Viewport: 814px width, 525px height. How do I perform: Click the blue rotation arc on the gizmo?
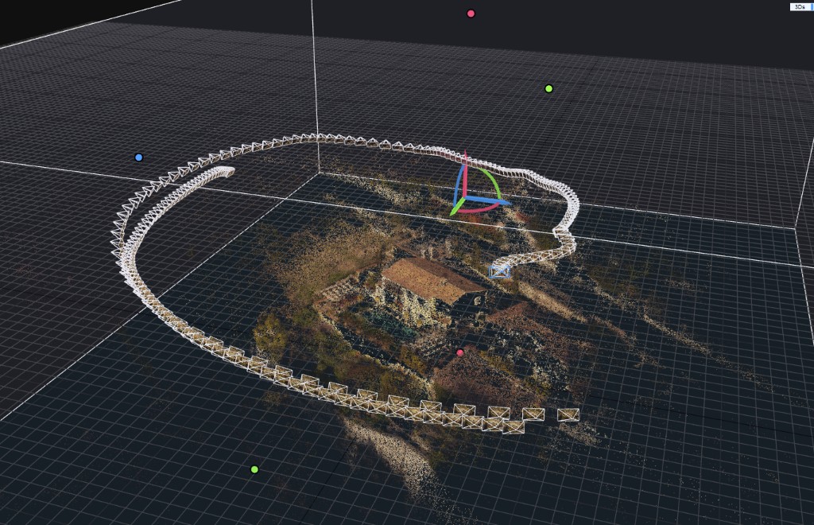tap(459, 186)
